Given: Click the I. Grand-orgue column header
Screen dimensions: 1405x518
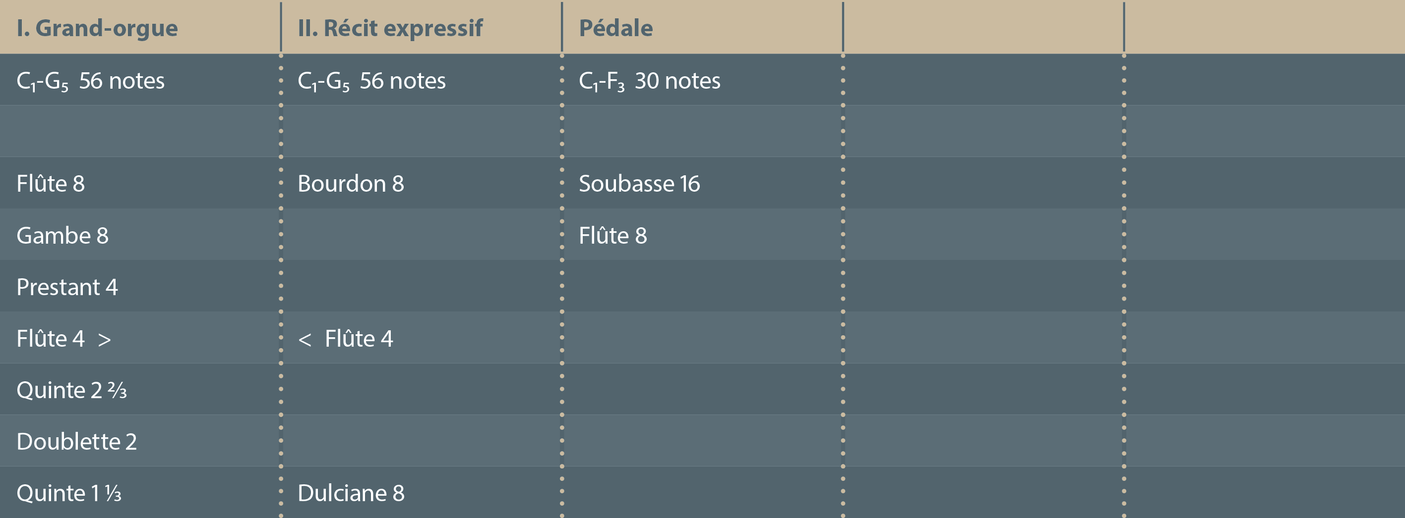Looking at the screenshot, I should pyautogui.click(x=97, y=28).
